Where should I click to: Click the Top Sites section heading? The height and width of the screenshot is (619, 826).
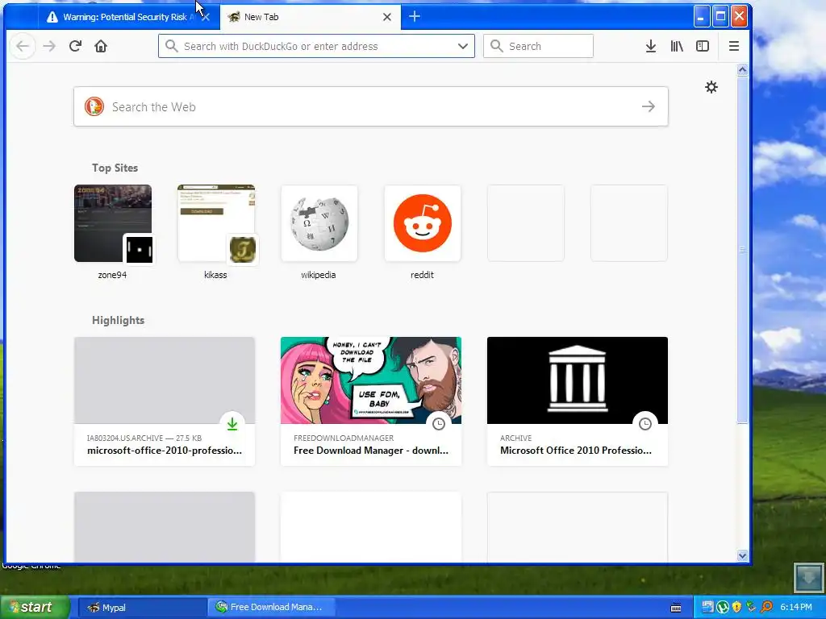pos(115,168)
